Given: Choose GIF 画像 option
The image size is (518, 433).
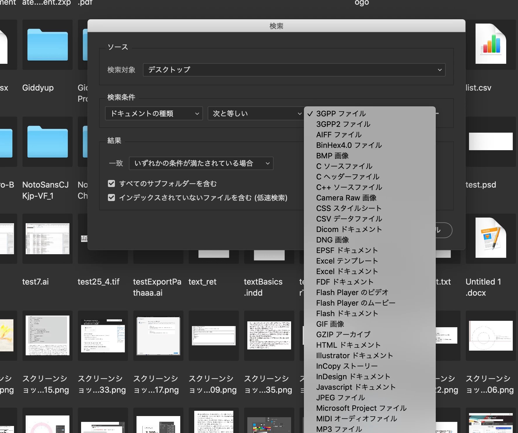Looking at the screenshot, I should click(370, 324).
